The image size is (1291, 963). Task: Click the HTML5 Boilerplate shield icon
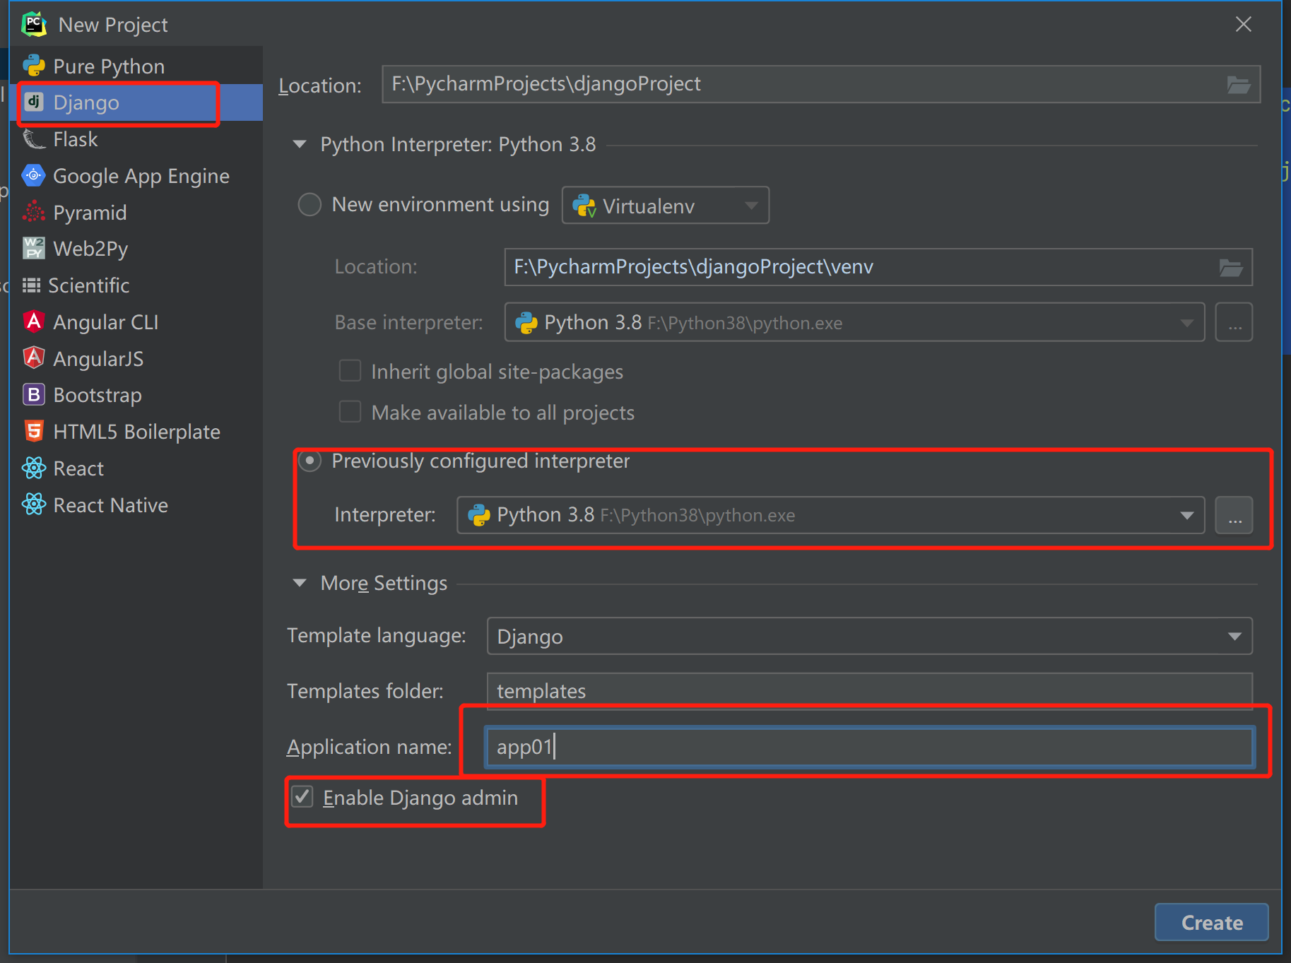33,431
